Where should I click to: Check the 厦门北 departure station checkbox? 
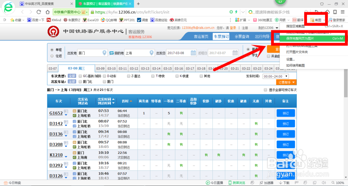pos(80,82)
